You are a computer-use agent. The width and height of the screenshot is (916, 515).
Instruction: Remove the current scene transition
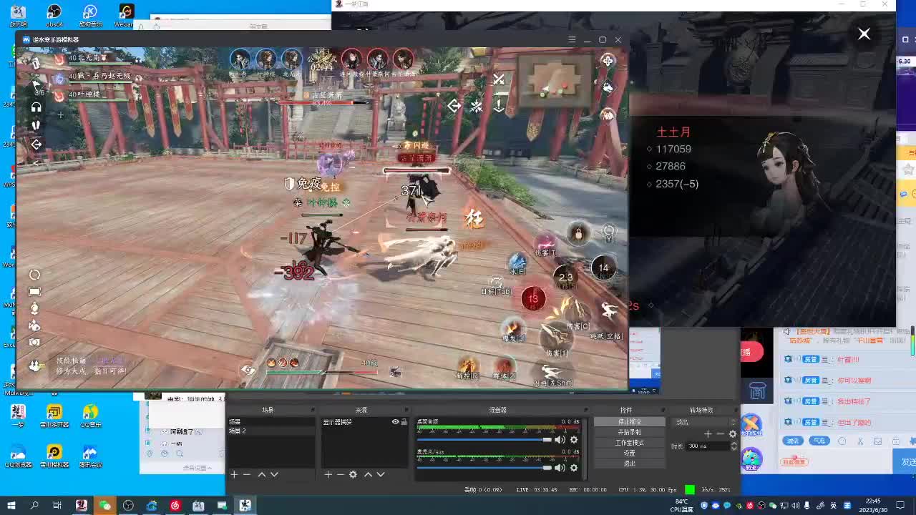click(720, 434)
